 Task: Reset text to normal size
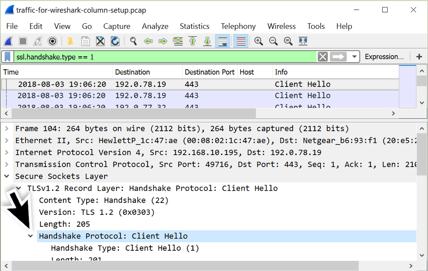(x=288, y=41)
